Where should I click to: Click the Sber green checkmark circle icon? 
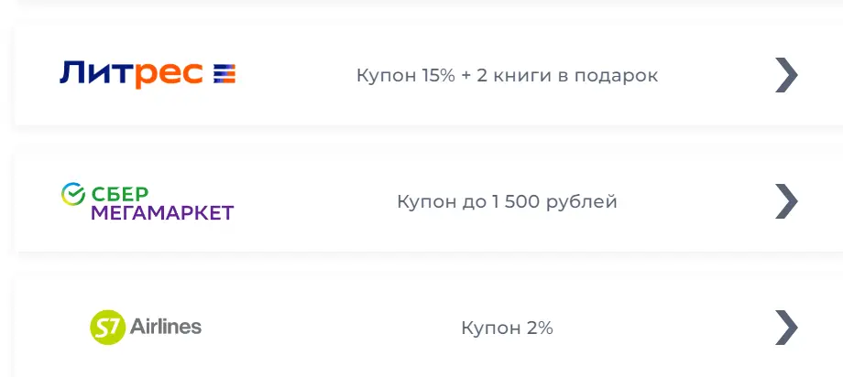(73, 194)
